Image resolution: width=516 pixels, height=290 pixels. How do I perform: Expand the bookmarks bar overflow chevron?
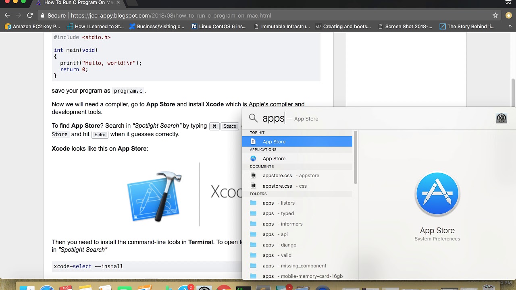(510, 27)
